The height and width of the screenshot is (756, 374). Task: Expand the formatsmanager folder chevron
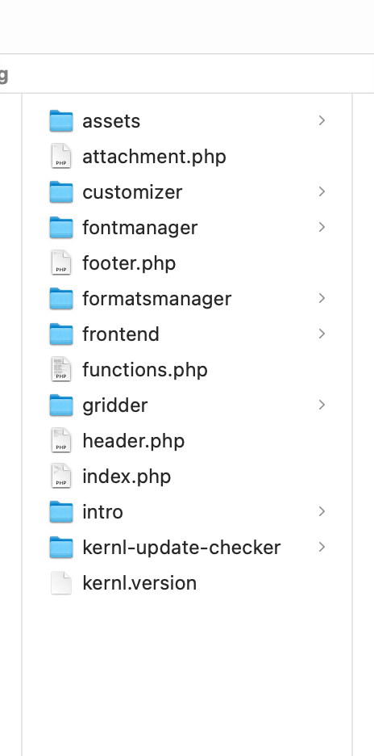(x=322, y=299)
